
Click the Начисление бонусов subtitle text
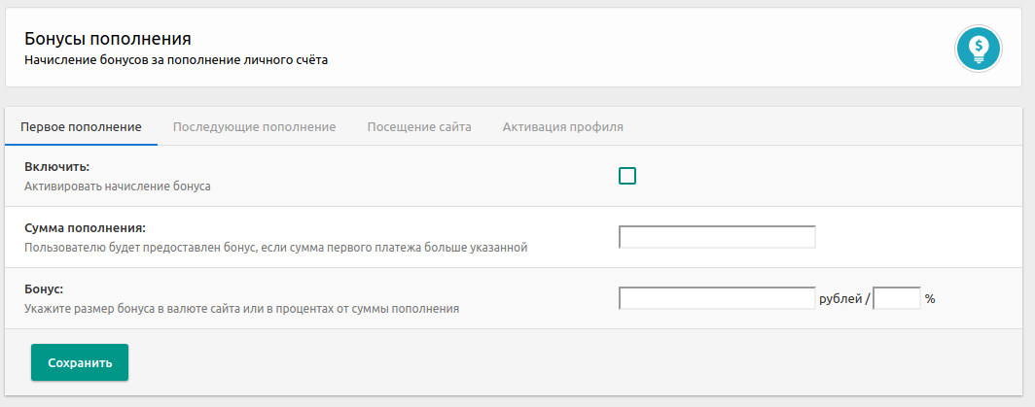pyautogui.click(x=175, y=60)
